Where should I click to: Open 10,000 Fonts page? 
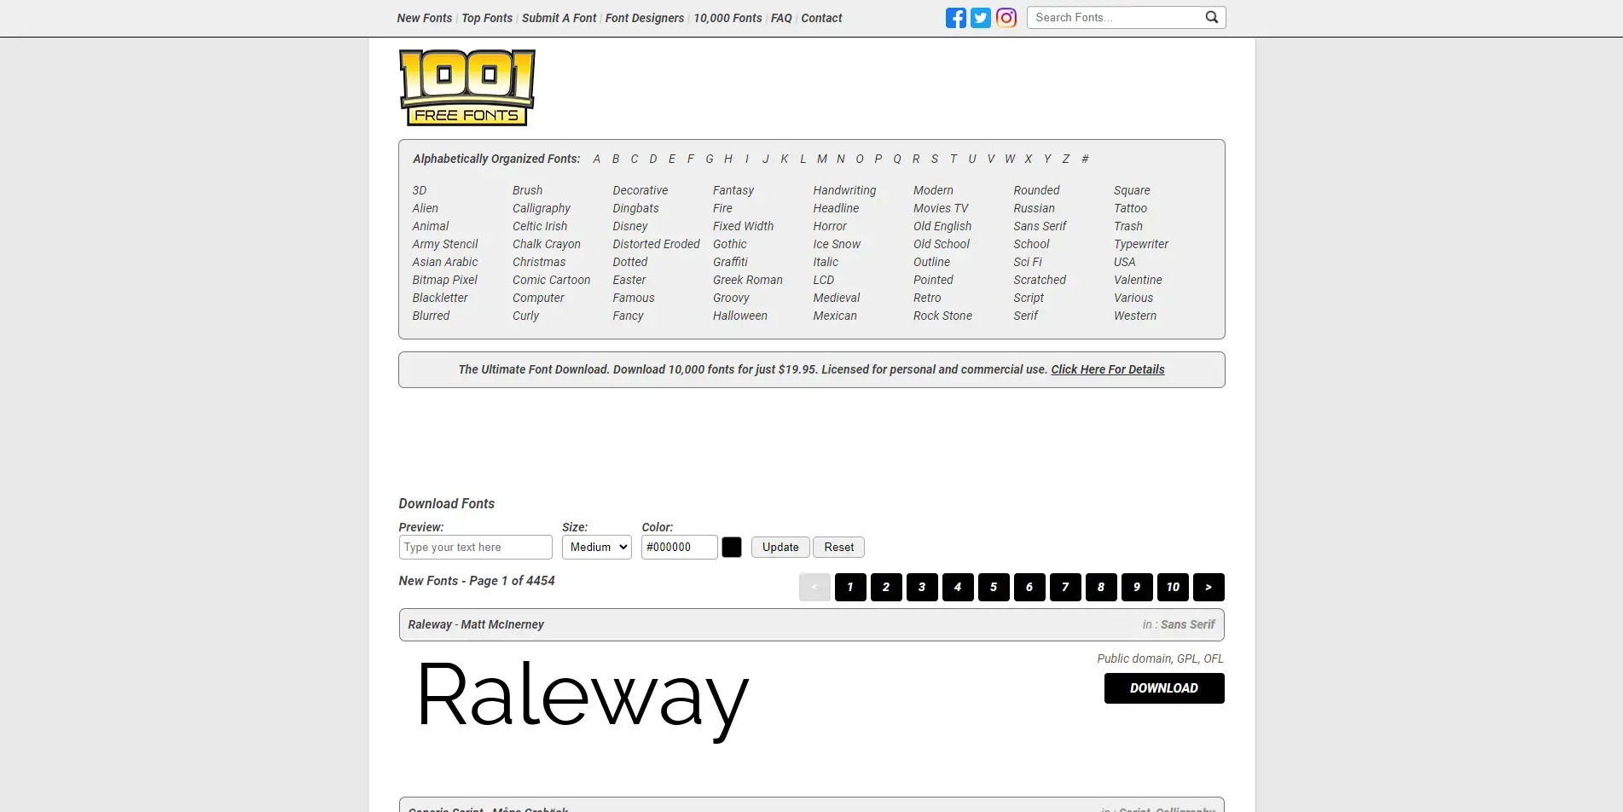[x=727, y=18]
